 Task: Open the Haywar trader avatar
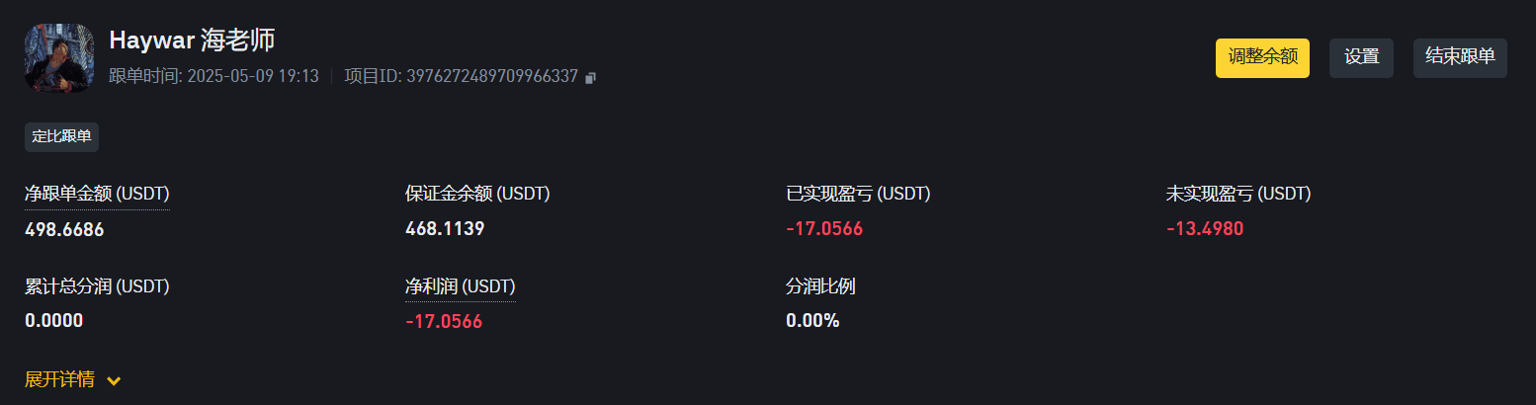pyautogui.click(x=59, y=58)
